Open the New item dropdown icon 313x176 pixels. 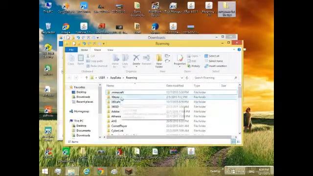[x=167, y=56]
